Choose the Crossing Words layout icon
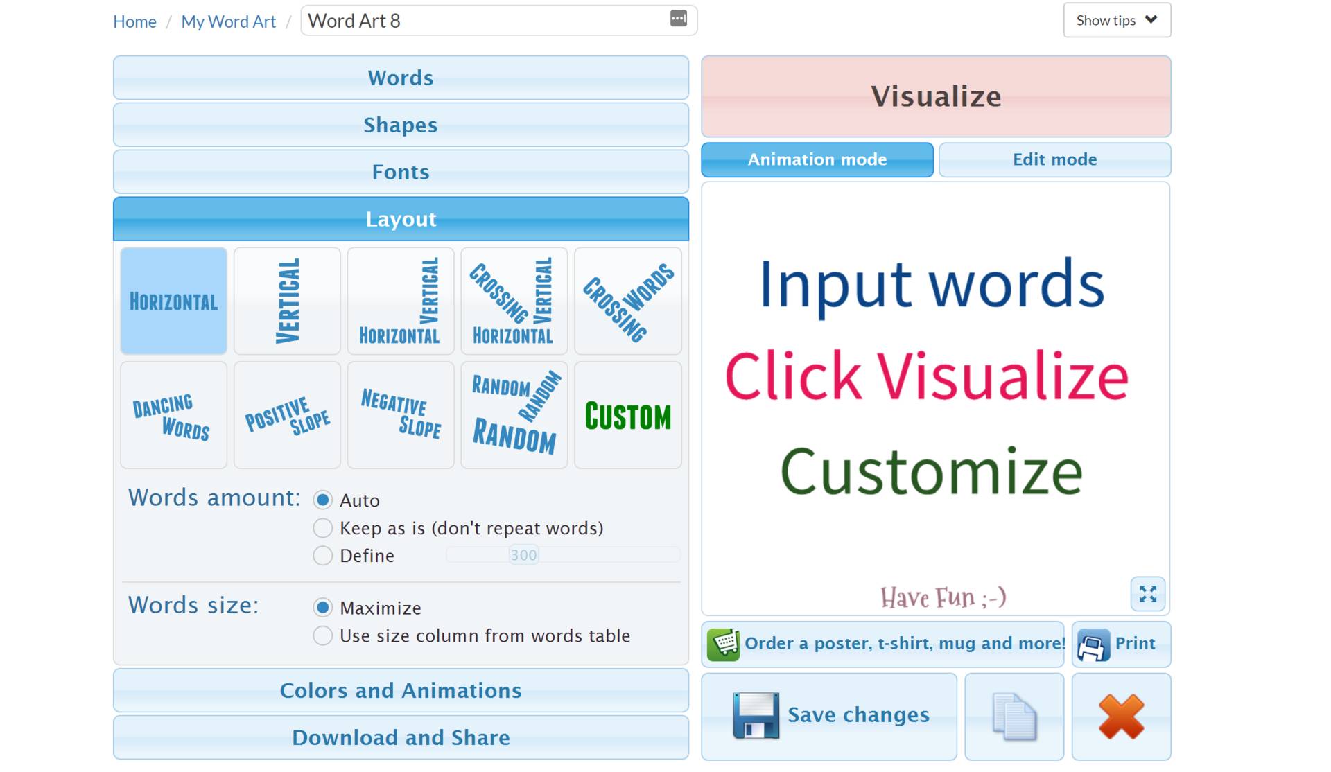 (627, 301)
